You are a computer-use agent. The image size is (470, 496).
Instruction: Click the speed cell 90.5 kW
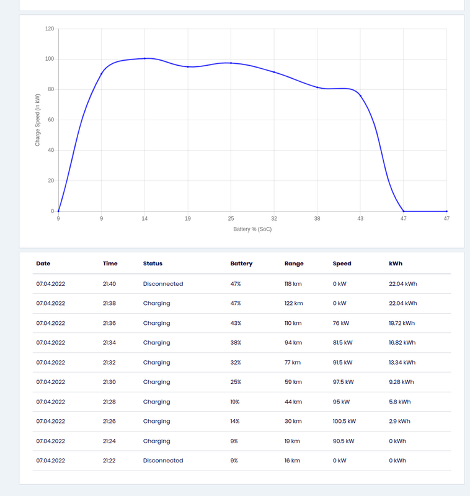point(344,441)
